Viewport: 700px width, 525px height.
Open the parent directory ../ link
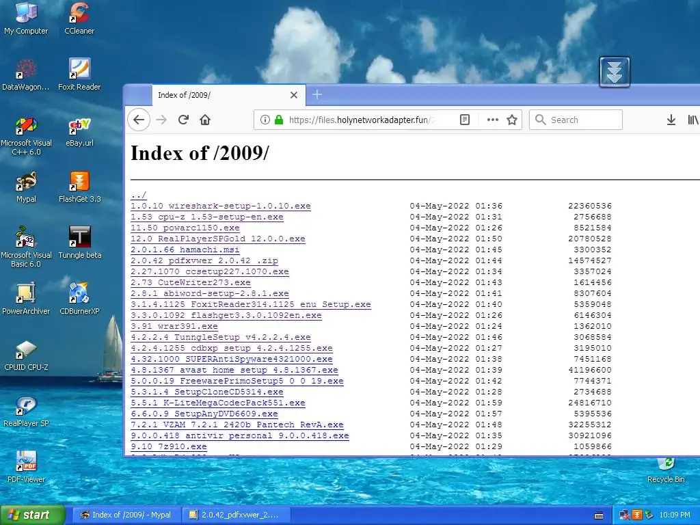pos(138,195)
